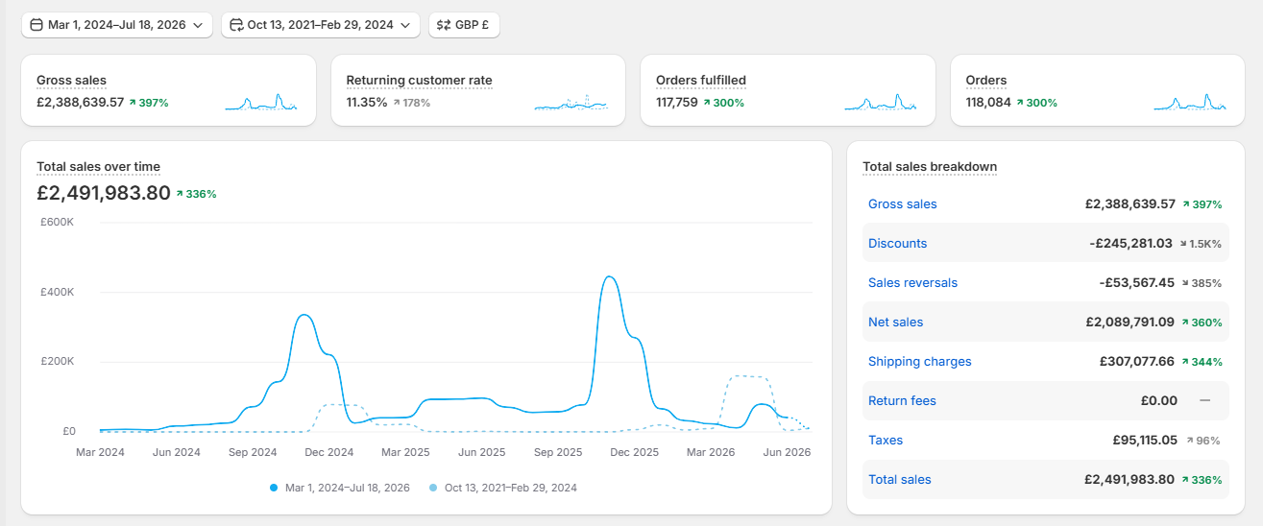The height and width of the screenshot is (526, 1263).
Task: Click the December 2025 peak on the chart
Action: 609,277
